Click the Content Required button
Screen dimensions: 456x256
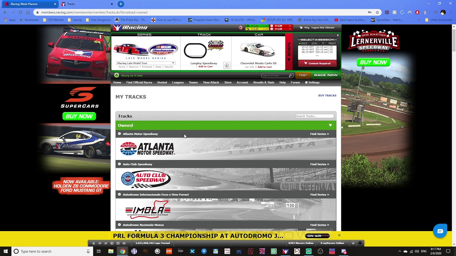[317, 63]
